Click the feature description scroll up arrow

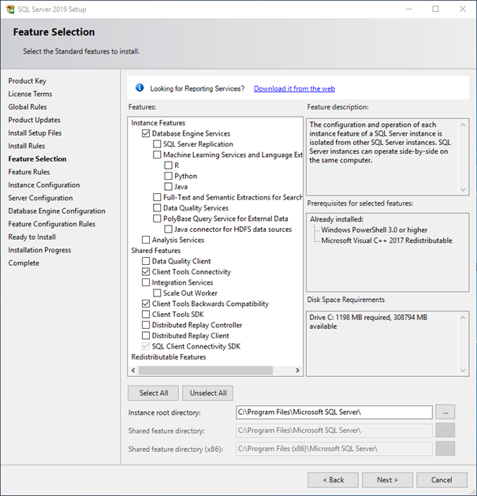(x=463, y=125)
